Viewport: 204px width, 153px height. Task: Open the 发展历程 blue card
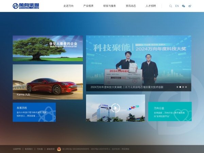34,112
